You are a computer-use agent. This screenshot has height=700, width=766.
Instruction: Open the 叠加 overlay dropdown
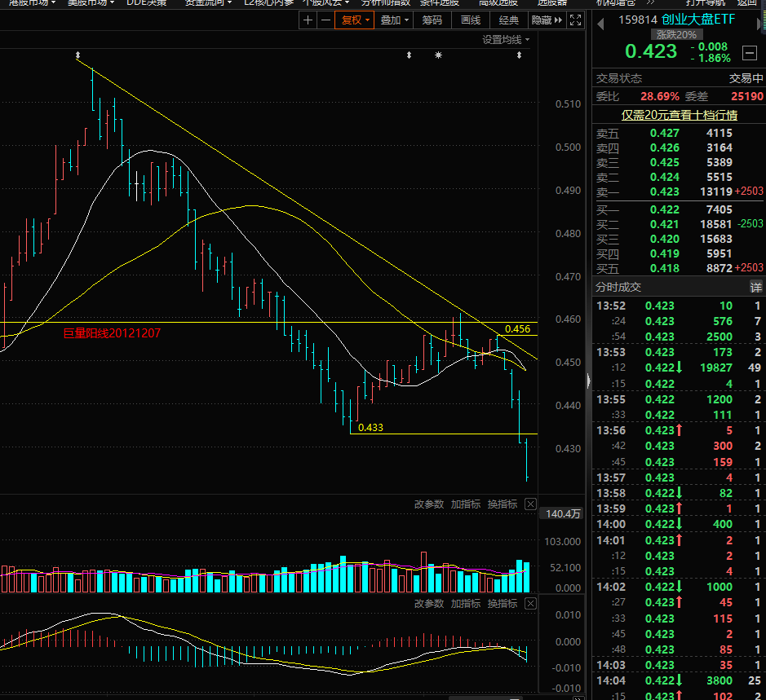[395, 20]
